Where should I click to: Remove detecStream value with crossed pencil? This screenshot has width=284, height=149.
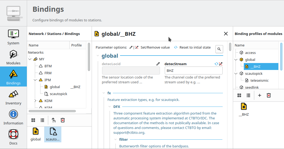[x=221, y=64]
